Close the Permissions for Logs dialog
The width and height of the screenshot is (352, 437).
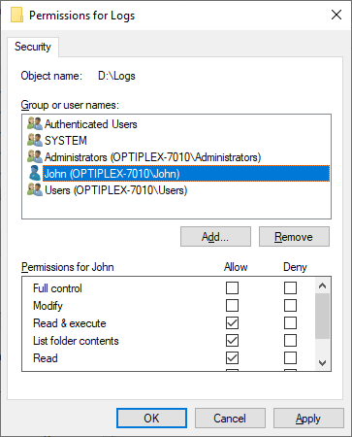336,15
